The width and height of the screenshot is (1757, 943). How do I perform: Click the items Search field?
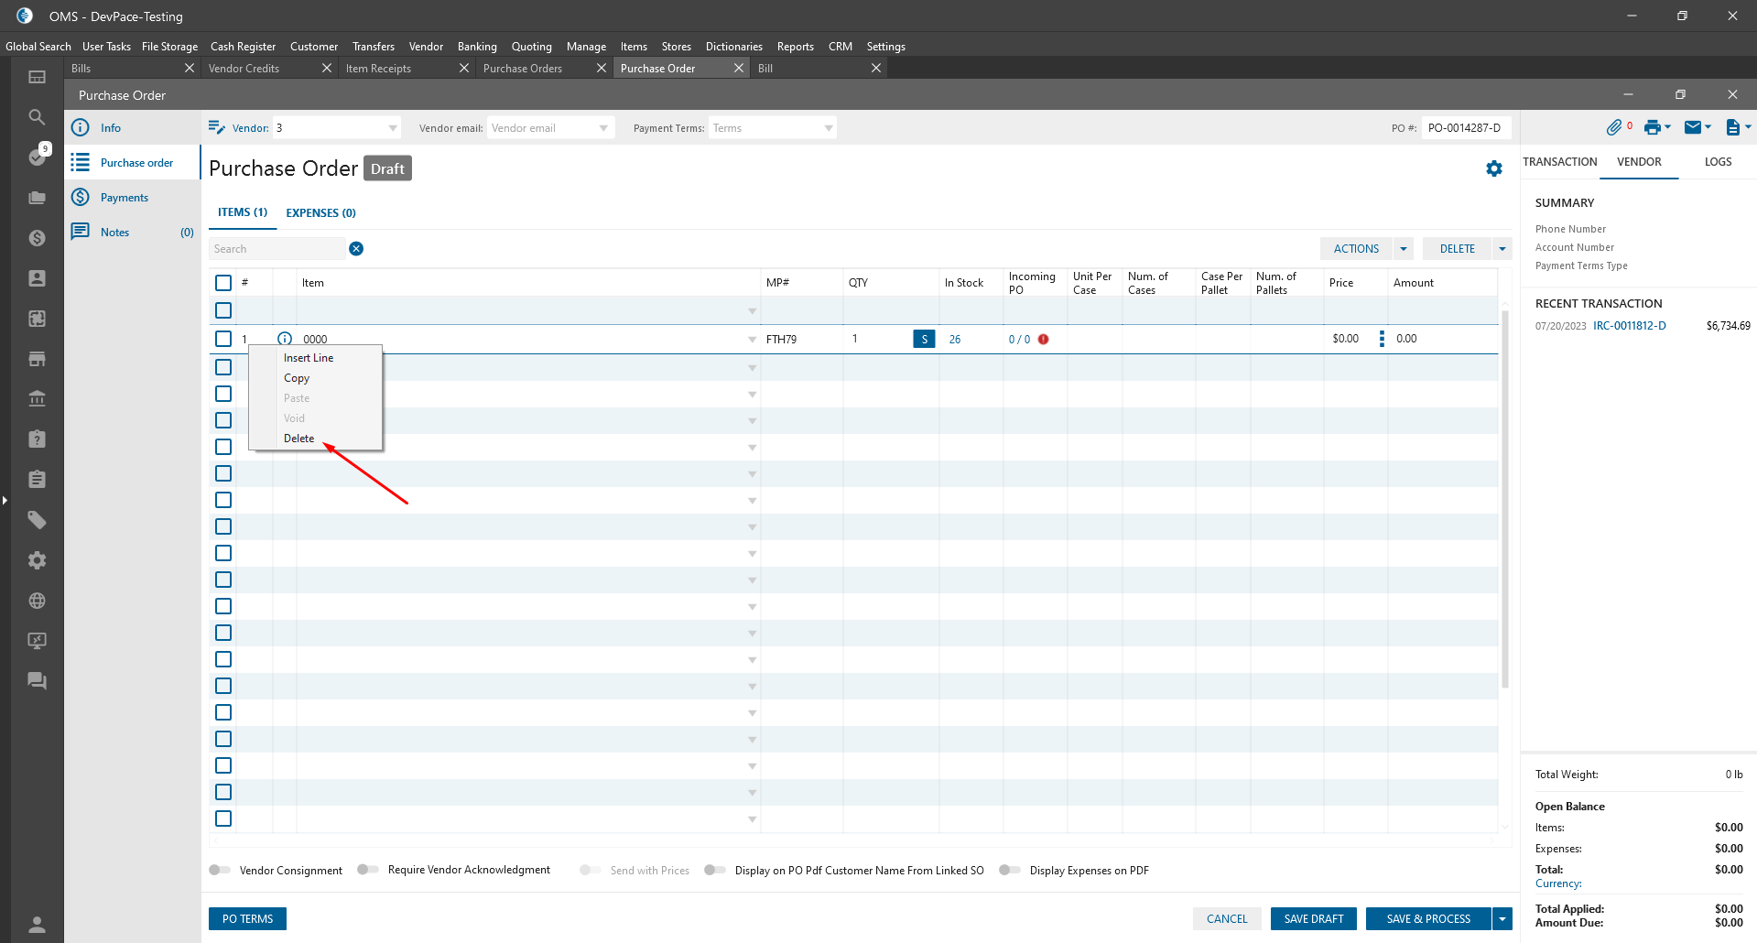tap(277, 249)
